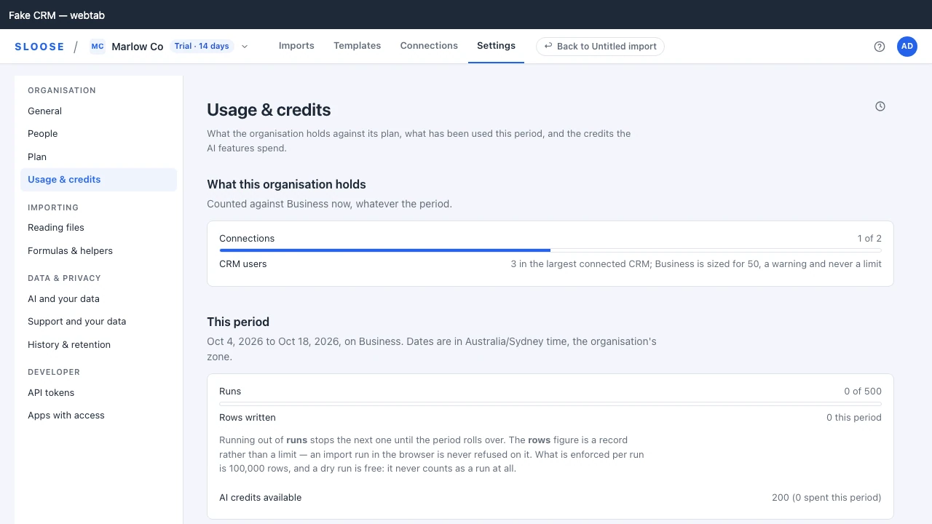Open General settings in sidebar
The height and width of the screenshot is (524, 932).
tap(98, 111)
